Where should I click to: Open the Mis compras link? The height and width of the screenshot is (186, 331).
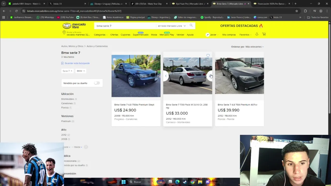coord(229,35)
